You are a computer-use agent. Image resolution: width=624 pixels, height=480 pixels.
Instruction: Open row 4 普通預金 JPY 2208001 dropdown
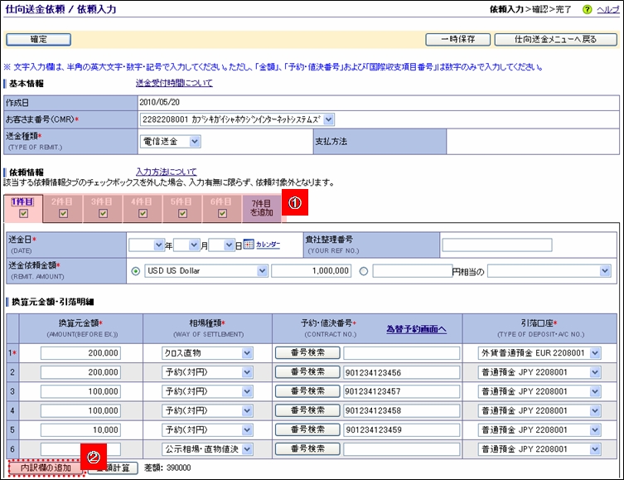(539, 410)
